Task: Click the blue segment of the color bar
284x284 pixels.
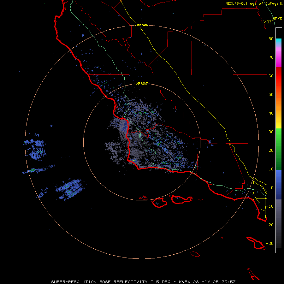Action: [x=279, y=184]
